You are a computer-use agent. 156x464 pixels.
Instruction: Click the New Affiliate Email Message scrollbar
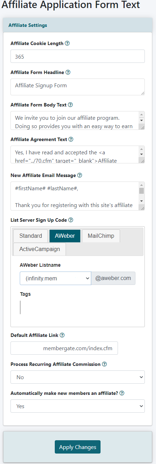click(141, 196)
